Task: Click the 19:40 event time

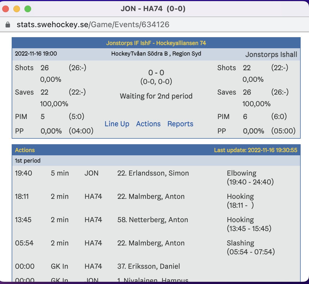Action: point(23,173)
